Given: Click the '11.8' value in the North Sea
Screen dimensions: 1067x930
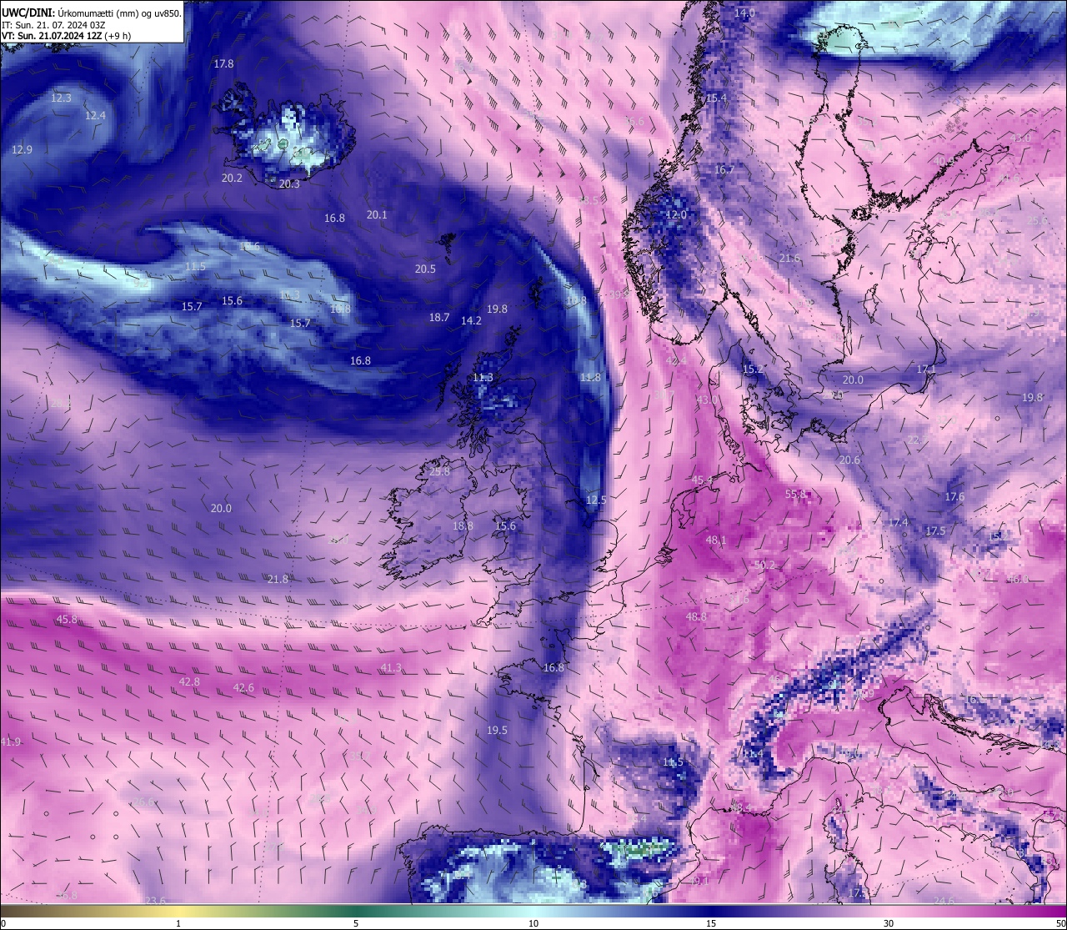Looking at the screenshot, I should click(590, 377).
